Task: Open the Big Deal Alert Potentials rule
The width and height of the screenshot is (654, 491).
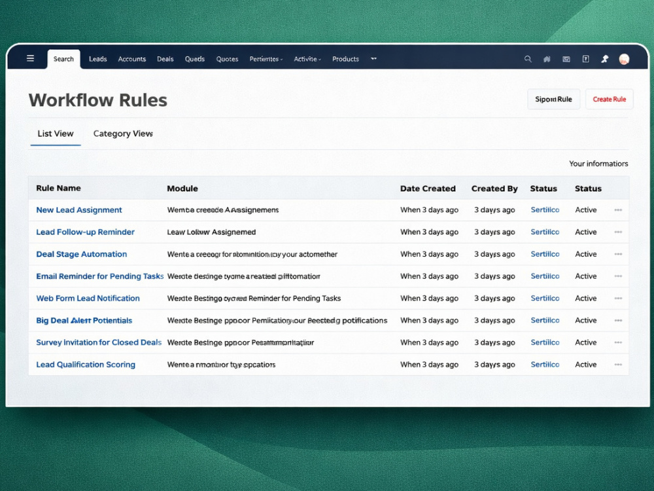Action: (x=84, y=321)
